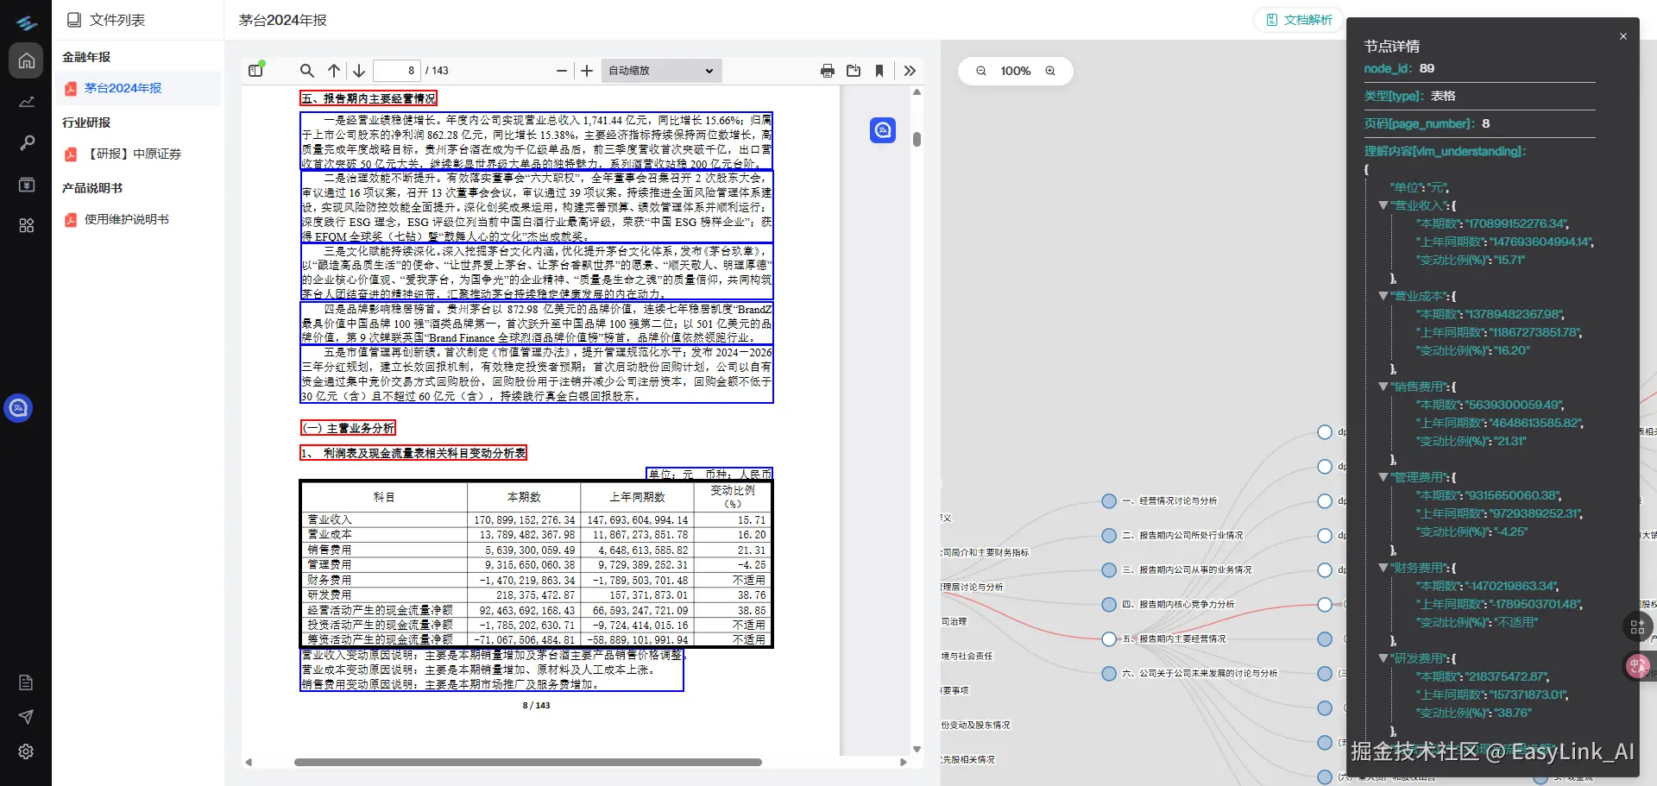Print the PDF document
The image size is (1657, 786).
pyautogui.click(x=828, y=71)
